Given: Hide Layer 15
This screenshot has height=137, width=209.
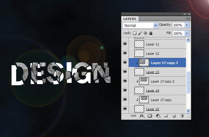Looking at the screenshot, I should point(125,109).
